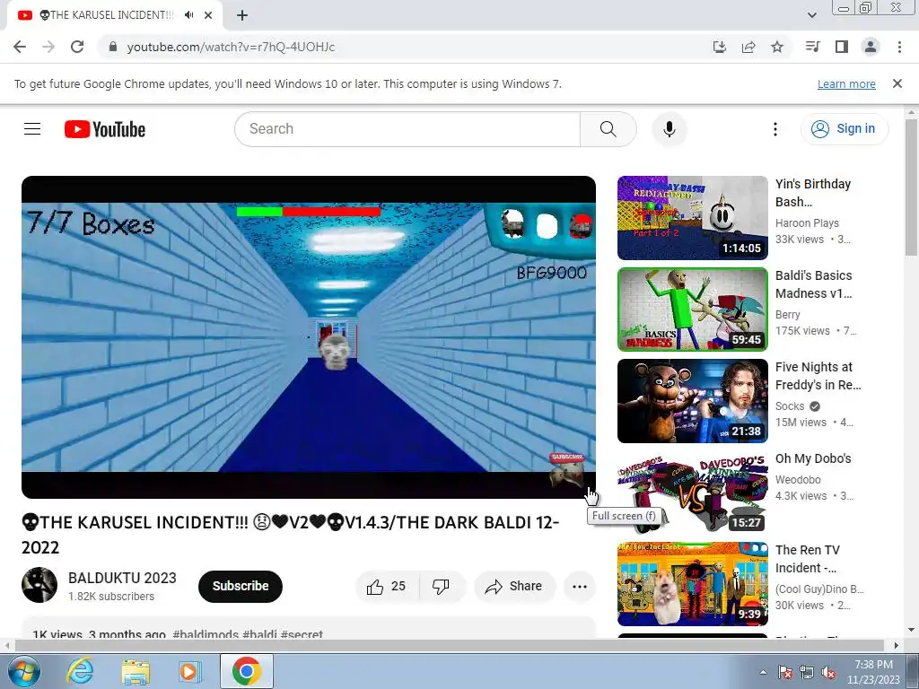
Task: Click the video player to pause
Action: 309,337
